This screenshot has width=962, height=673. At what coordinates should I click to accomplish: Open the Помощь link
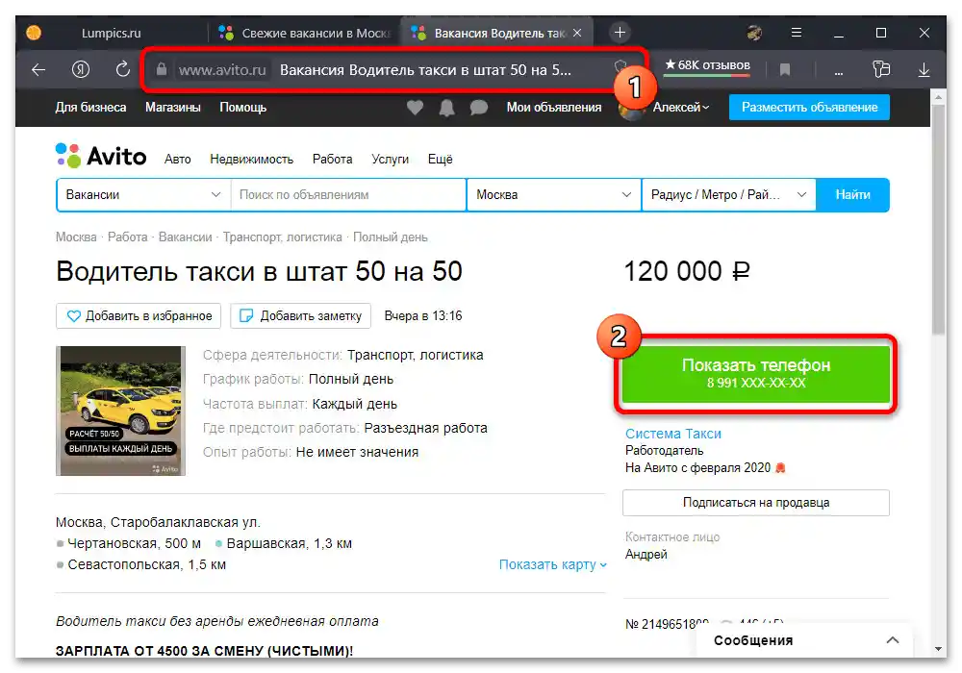(243, 108)
